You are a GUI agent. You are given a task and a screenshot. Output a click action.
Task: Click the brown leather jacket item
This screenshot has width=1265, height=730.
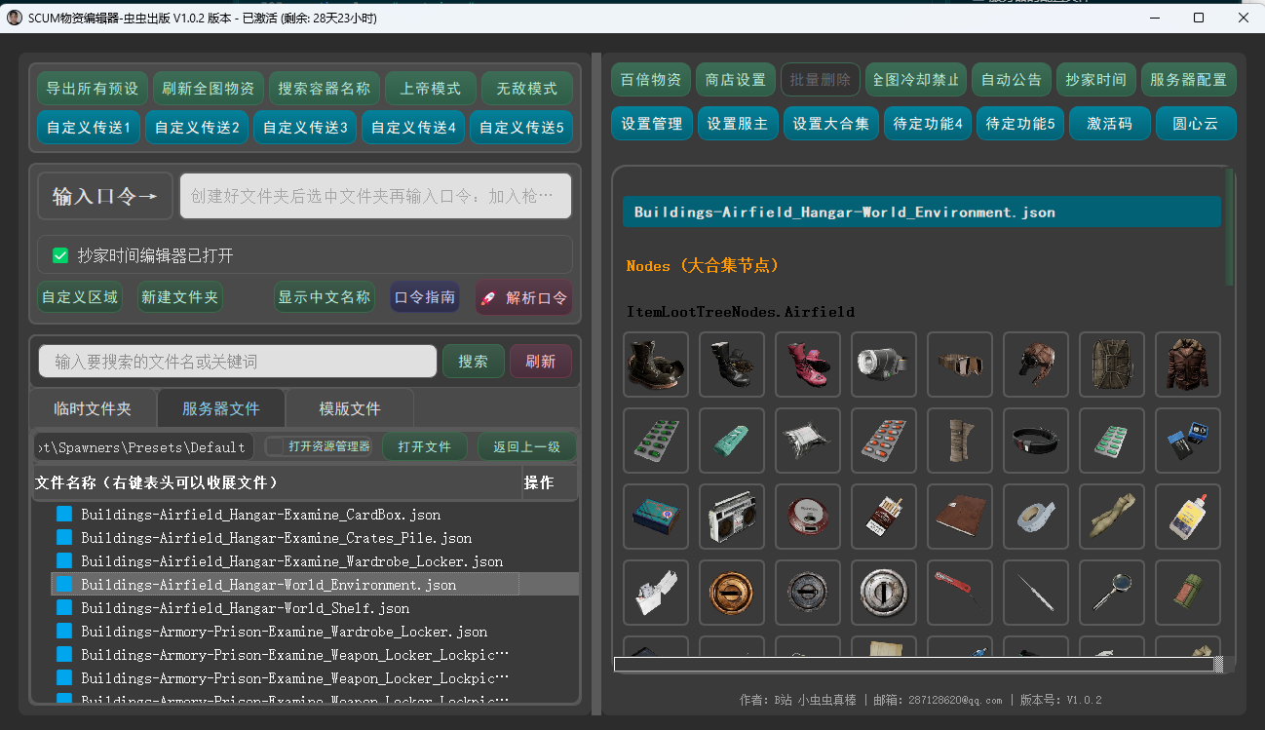[1187, 365]
